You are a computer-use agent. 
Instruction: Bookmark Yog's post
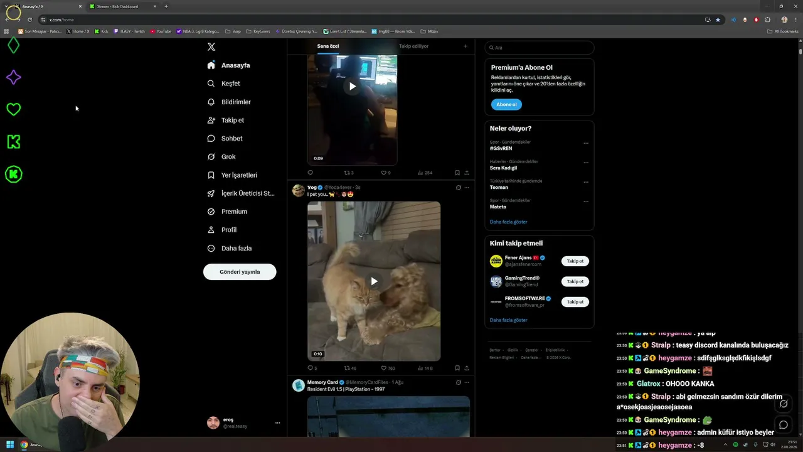[457, 368]
